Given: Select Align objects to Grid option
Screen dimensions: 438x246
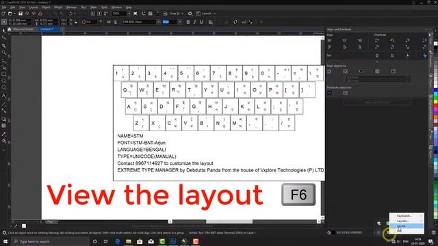Looking at the screenshot, I should click(x=377, y=71).
